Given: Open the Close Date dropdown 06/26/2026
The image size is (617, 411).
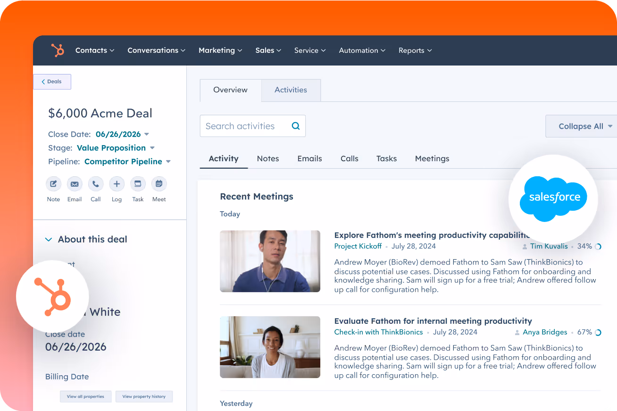Looking at the screenshot, I should [123, 134].
